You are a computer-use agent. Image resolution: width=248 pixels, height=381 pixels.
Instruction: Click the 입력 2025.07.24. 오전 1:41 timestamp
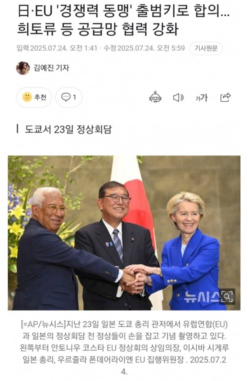(x=57, y=48)
